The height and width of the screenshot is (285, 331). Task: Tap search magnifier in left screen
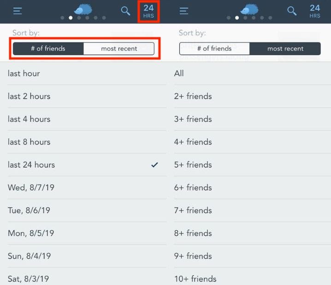[x=125, y=11]
